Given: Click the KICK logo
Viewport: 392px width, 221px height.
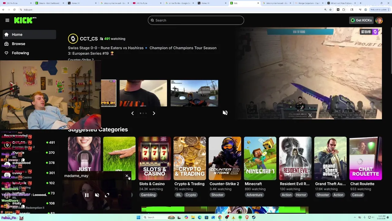Looking at the screenshot, I should [25, 20].
